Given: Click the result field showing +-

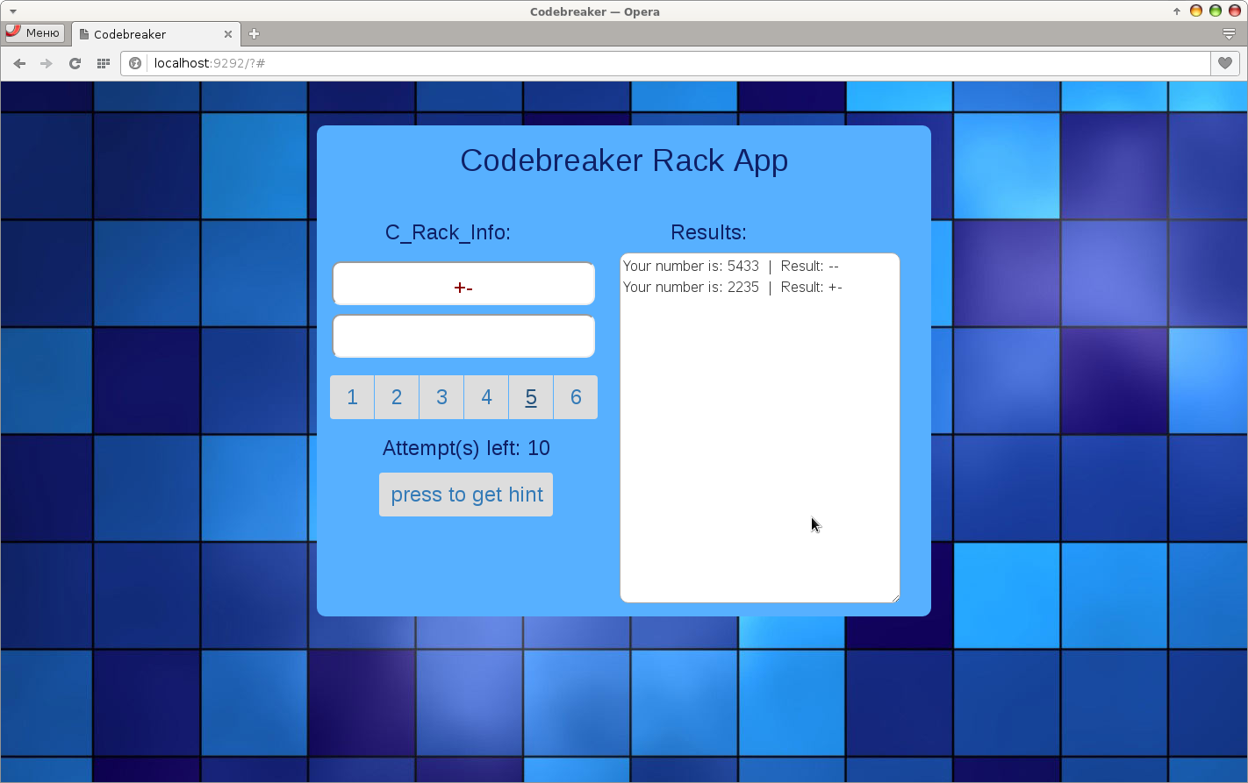Looking at the screenshot, I should coord(463,284).
